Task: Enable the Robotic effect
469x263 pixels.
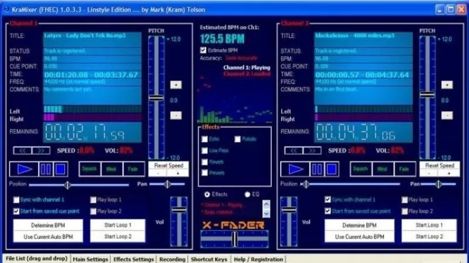Action: tap(237, 139)
